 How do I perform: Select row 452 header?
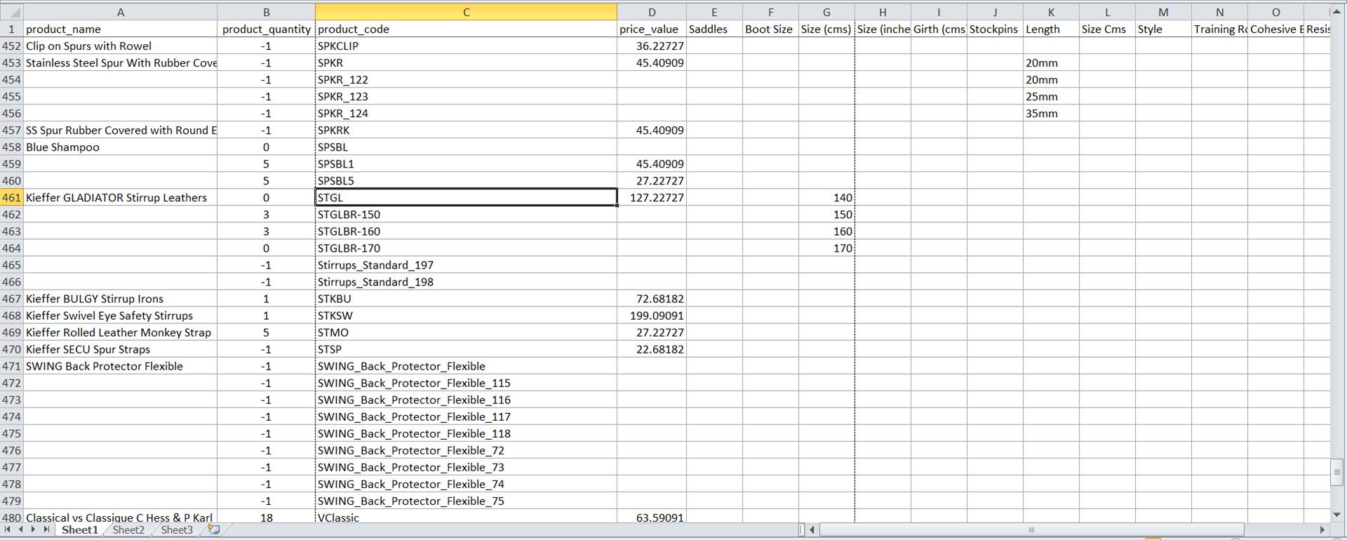pyautogui.click(x=11, y=46)
